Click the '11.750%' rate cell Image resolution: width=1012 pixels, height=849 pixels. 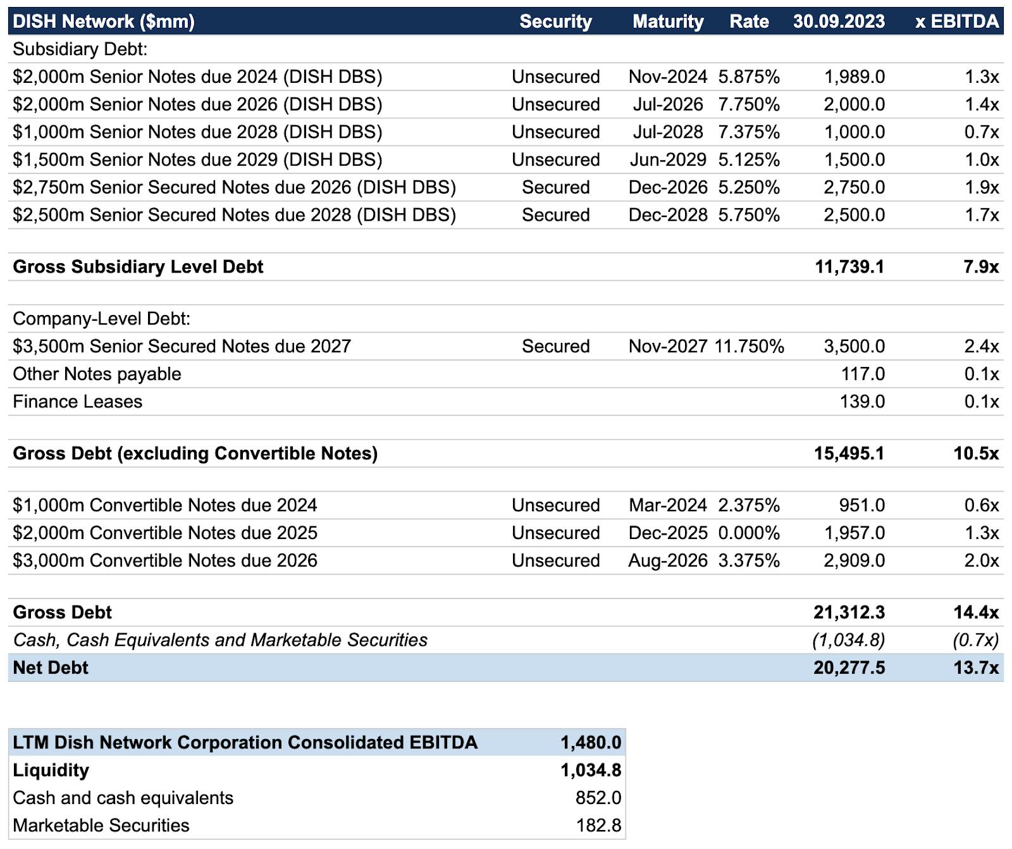[x=749, y=347]
